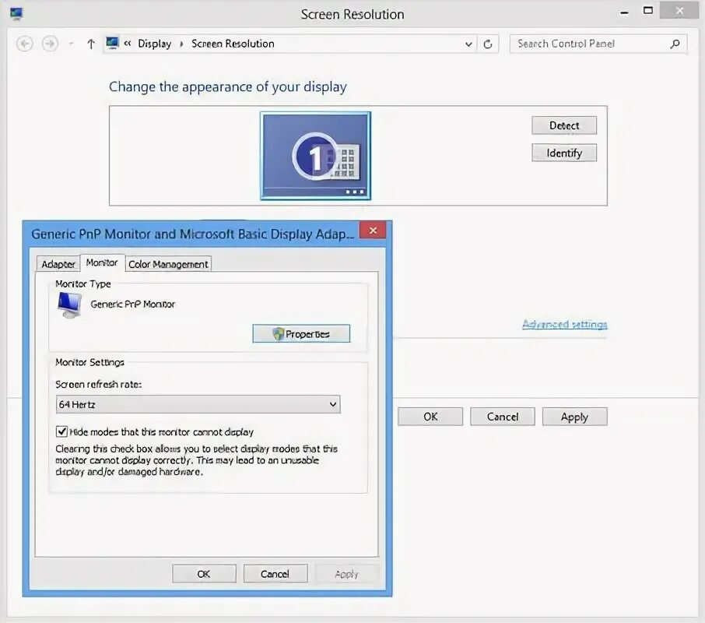Open the Advanced settings link
Viewport: 705px width, 623px height.
565,324
